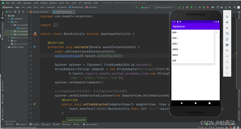Screen dimensions: 241x129
Task: Tap the phone home navigation circle
Action: (195, 103)
